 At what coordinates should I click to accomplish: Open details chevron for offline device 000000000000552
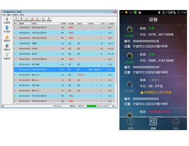coord(184,86)
